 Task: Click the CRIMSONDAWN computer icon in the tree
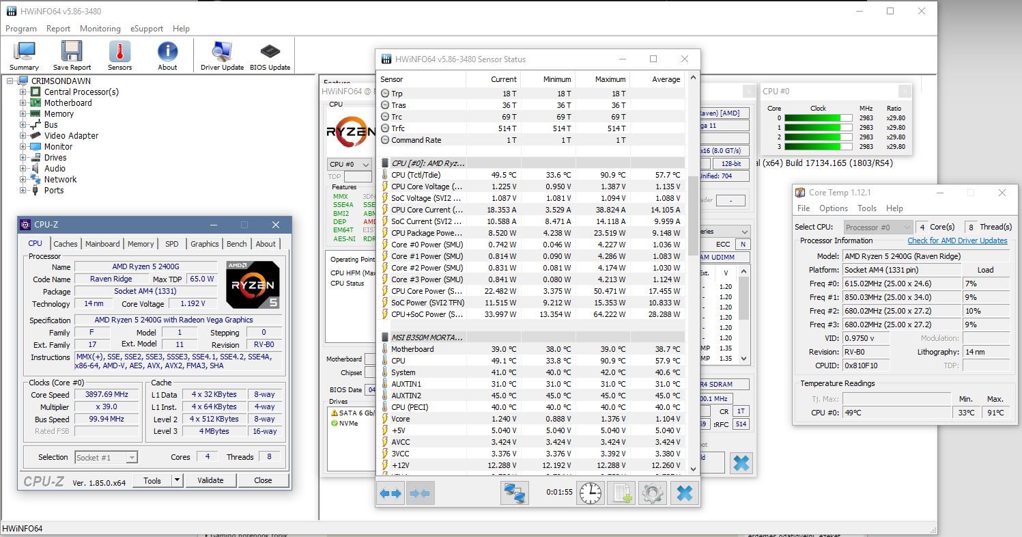[x=24, y=81]
